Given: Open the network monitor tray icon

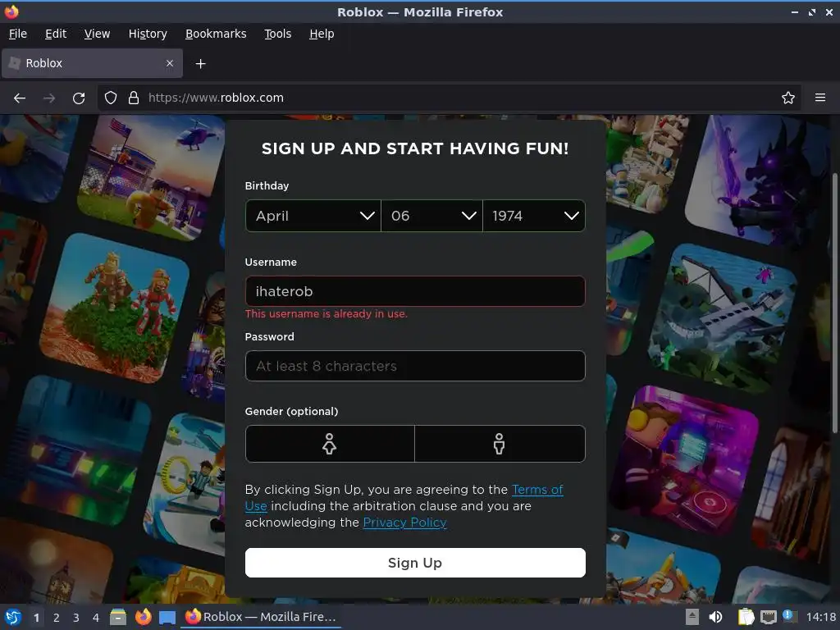Looking at the screenshot, I should (768, 618).
